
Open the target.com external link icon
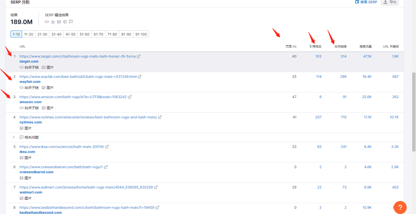[x=139, y=57]
